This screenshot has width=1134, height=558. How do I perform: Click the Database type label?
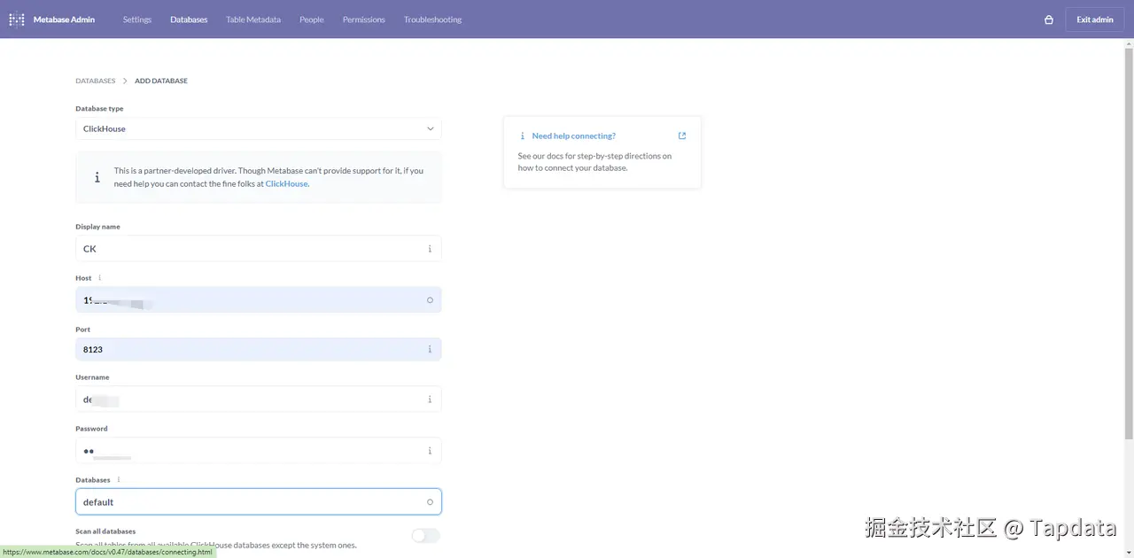(x=99, y=109)
